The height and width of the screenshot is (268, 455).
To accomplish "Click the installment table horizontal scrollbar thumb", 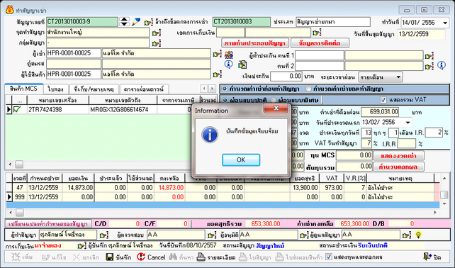I will click(19, 213).
